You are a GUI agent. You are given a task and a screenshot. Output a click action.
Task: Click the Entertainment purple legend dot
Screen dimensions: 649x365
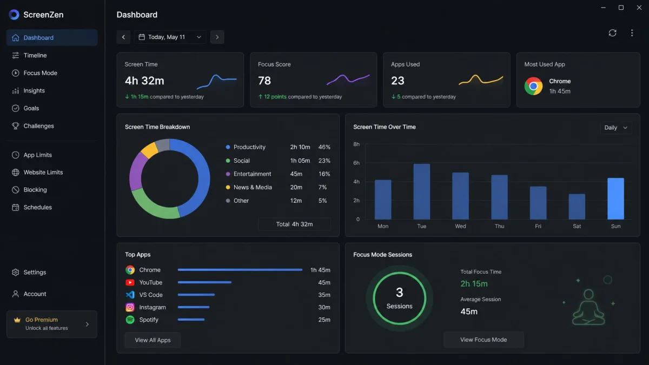(x=228, y=174)
